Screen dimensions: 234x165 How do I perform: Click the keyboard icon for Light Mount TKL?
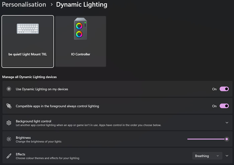point(28,28)
